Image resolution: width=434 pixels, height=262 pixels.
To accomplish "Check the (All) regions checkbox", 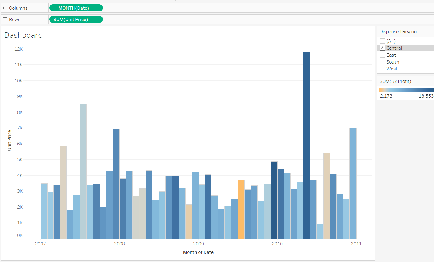I will point(382,41).
